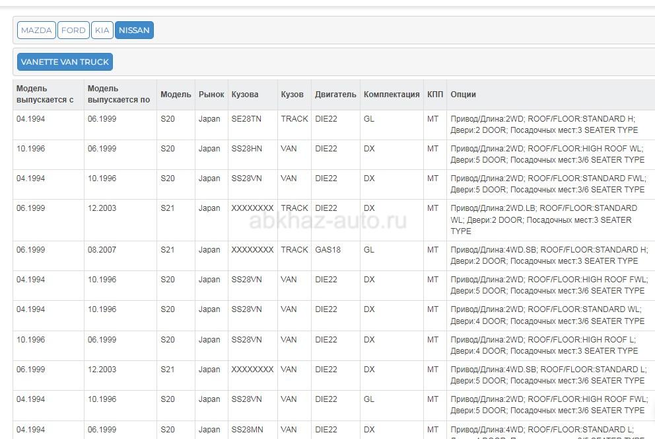Select the 'Комплектация' column header
Image resolution: width=655 pixels, height=439 pixels.
click(x=392, y=95)
